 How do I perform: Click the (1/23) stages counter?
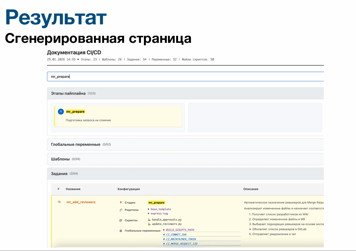click(x=91, y=93)
